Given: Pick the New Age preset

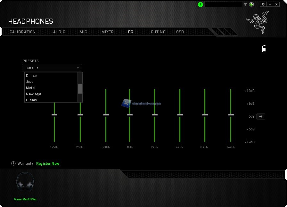Looking at the screenshot, I should click(34, 94).
